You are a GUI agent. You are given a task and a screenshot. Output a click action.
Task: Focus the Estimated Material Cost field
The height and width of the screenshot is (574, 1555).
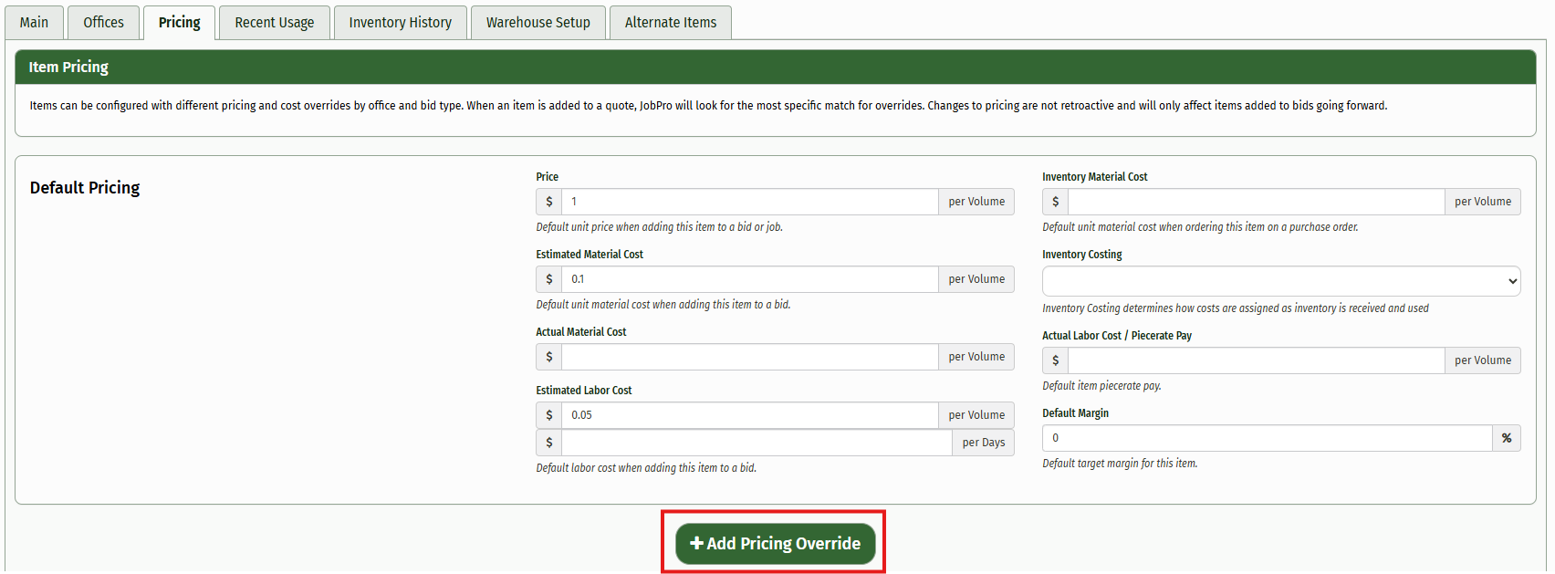(x=749, y=279)
